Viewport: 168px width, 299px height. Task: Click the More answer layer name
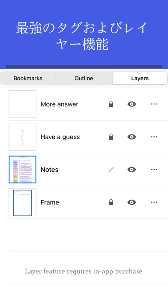(x=60, y=104)
